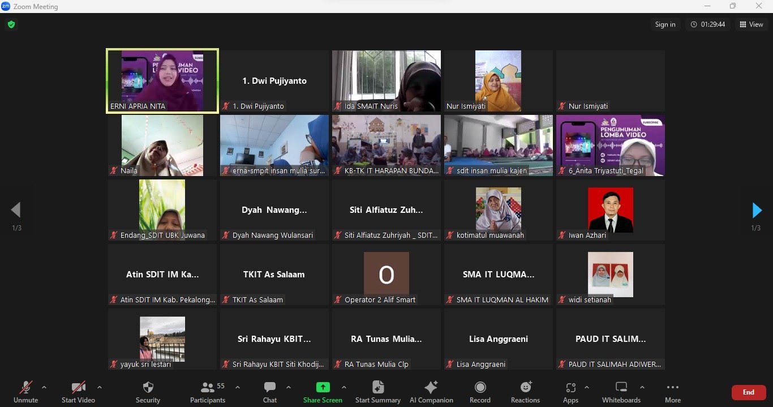773x407 pixels.
Task: Open the Chat panel
Action: pyautogui.click(x=270, y=388)
